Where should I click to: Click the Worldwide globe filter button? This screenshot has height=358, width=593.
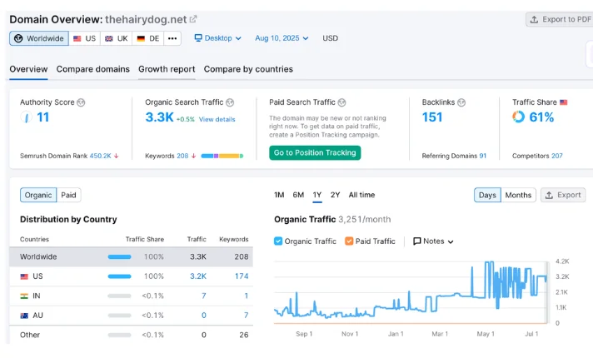coord(39,38)
